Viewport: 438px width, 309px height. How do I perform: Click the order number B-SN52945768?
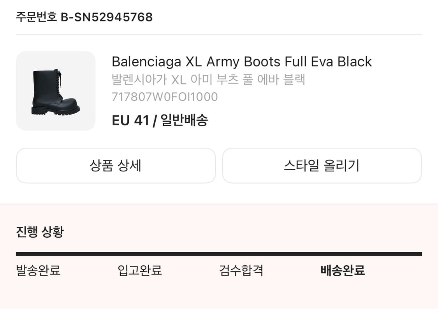(x=107, y=17)
